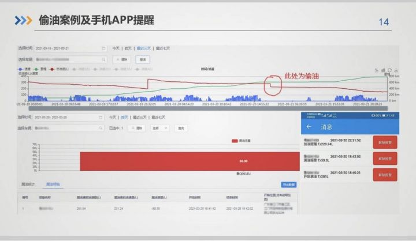The height and width of the screenshot is (241, 416).
Task: Click 解除报警 for the 22:31:52 message
Action: point(385,142)
